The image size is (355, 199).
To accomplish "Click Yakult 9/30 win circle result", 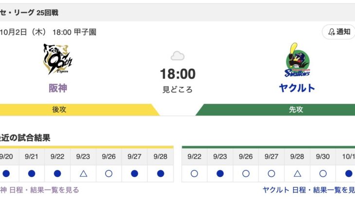I will [x=323, y=173].
